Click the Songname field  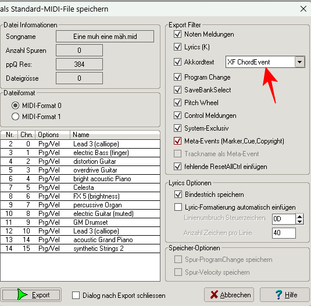coord(105,36)
